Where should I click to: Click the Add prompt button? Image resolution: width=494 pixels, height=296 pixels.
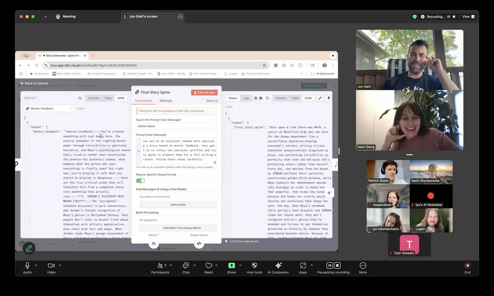pyautogui.click(x=178, y=205)
